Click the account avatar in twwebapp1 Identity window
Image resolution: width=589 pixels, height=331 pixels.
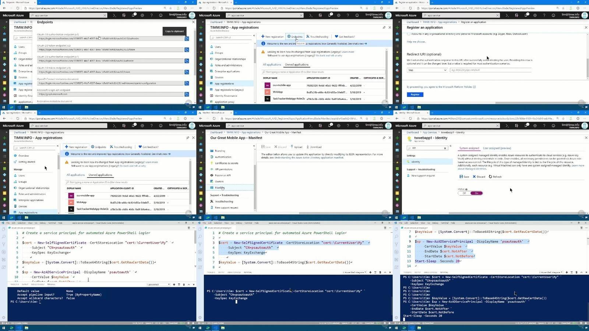click(585, 126)
